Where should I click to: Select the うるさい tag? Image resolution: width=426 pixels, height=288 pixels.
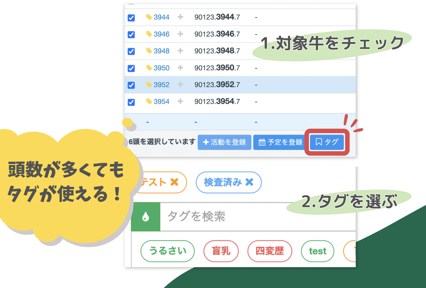pyautogui.click(x=167, y=251)
